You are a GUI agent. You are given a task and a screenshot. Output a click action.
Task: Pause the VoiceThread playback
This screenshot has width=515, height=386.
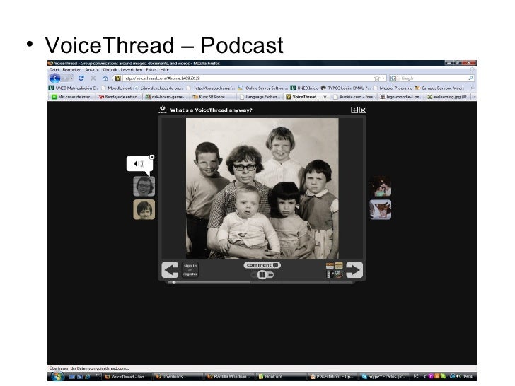coord(262,275)
